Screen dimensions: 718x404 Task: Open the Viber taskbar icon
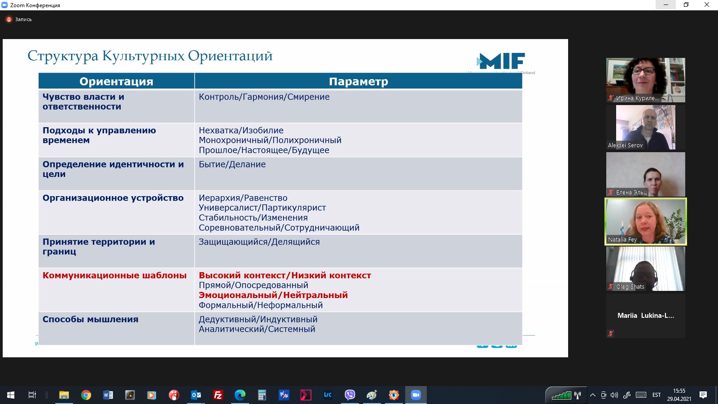pyautogui.click(x=350, y=395)
